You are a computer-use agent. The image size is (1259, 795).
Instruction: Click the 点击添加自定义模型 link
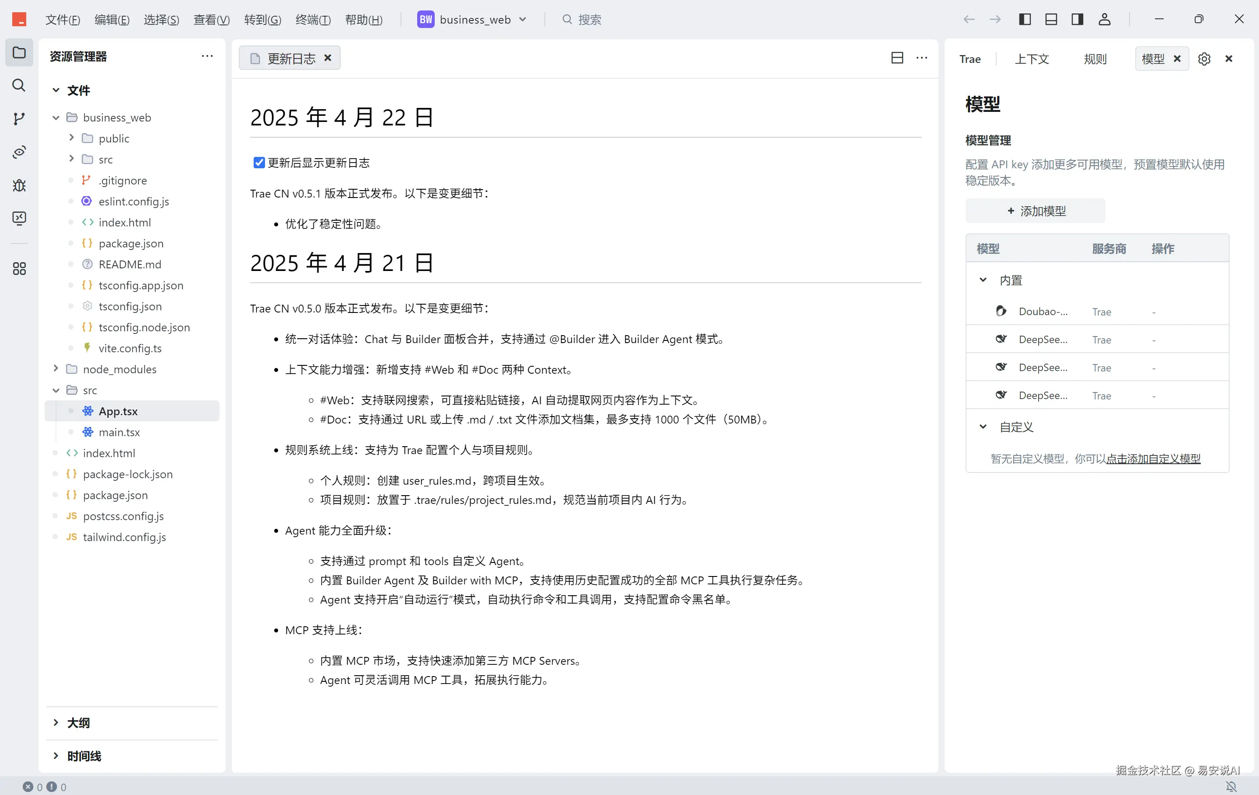1153,458
